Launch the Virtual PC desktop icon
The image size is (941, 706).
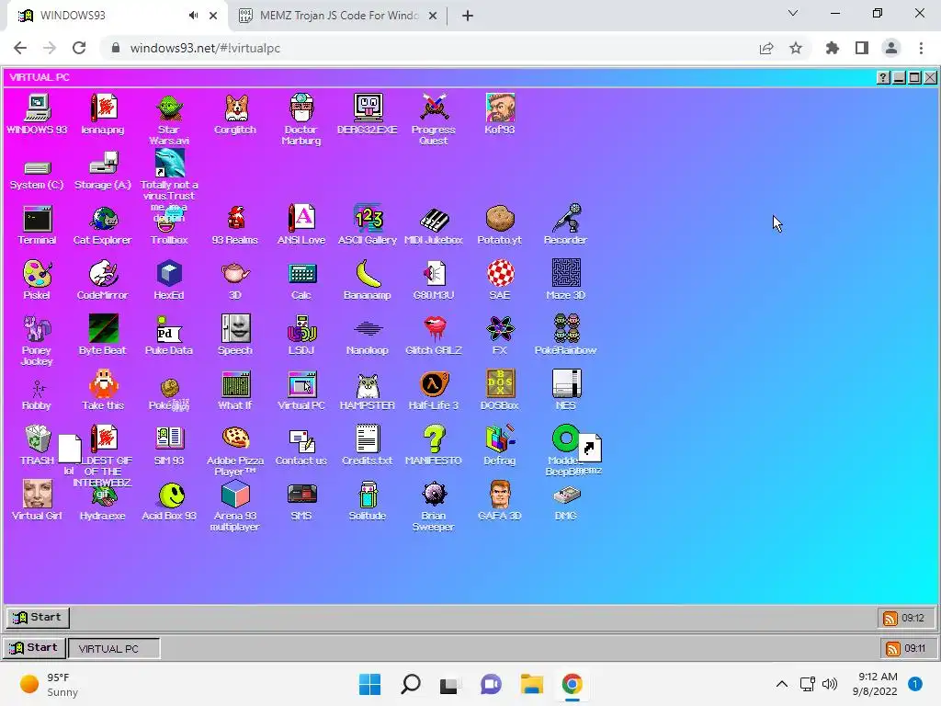301,384
